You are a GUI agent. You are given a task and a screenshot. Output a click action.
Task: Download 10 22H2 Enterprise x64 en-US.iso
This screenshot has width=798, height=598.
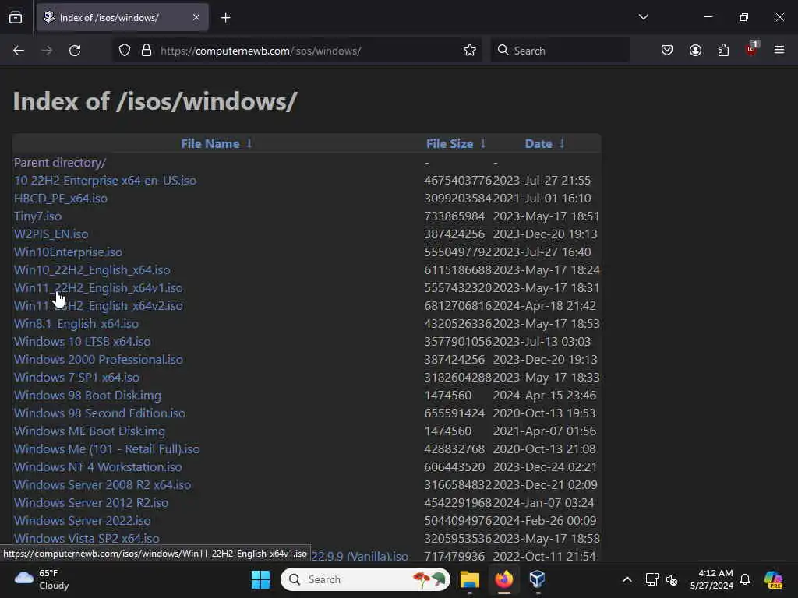point(105,180)
